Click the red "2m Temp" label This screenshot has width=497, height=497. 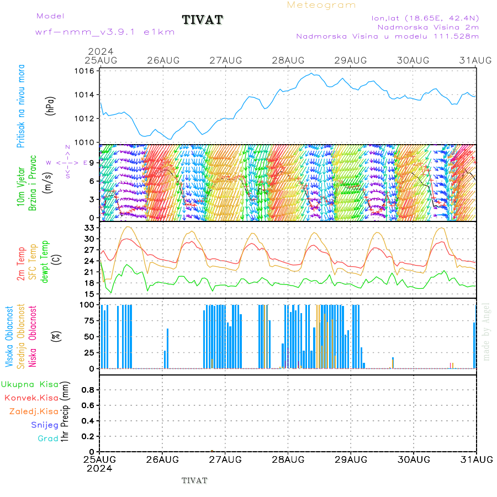20,264
